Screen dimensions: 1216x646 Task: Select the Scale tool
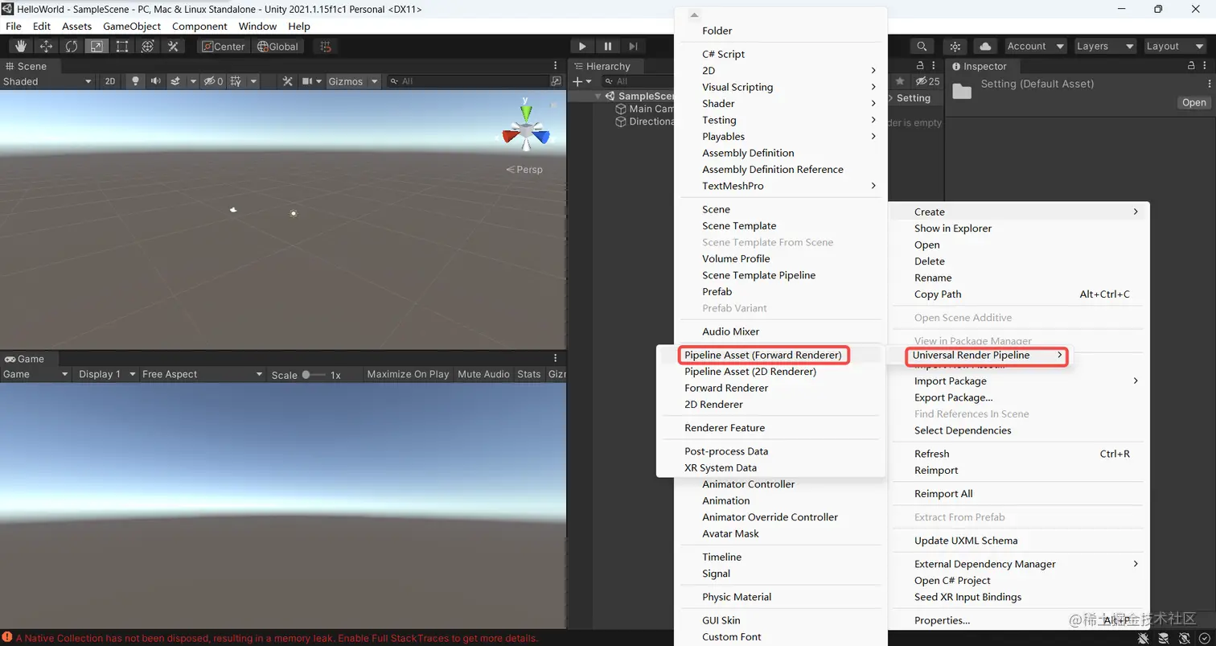(97, 46)
